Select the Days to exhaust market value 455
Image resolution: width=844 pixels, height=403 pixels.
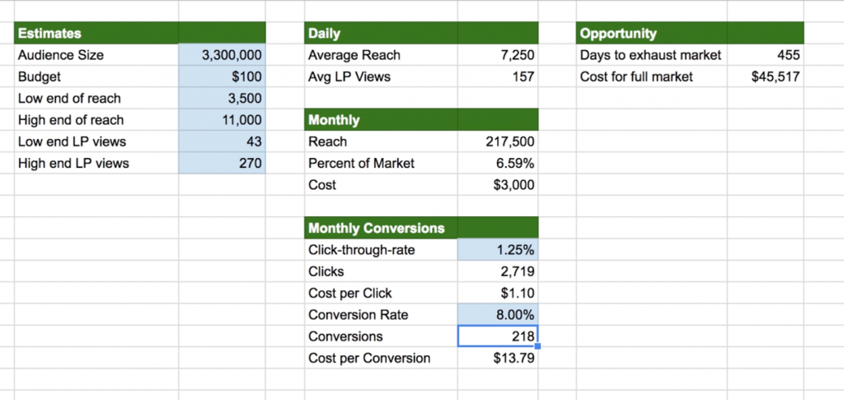click(x=766, y=55)
